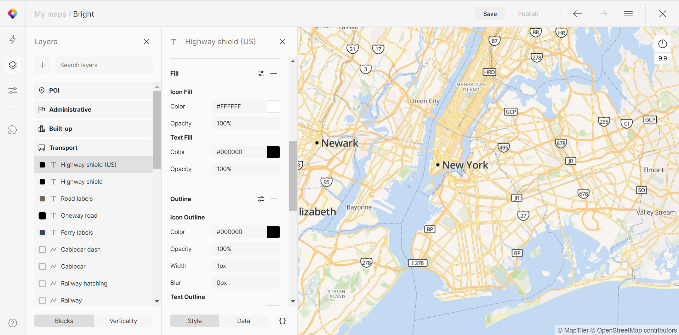This screenshot has height=335, width=679.
Task: Click the plus icon to add layer
Action: [43, 65]
